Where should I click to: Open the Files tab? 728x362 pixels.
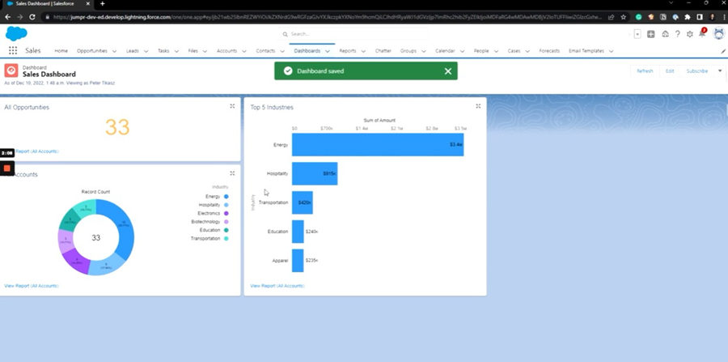coord(193,51)
